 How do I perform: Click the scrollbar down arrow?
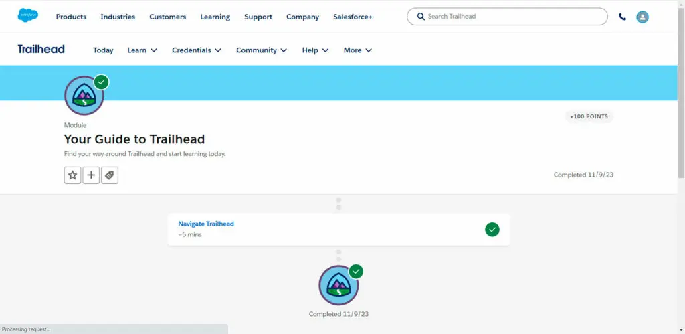click(x=681, y=331)
